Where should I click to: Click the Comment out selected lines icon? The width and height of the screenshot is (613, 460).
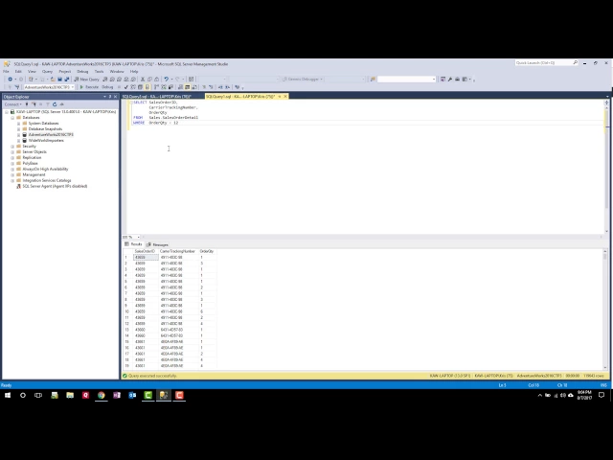tap(204, 87)
